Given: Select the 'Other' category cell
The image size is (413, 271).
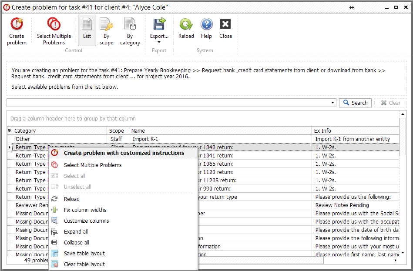Looking at the screenshot, I should (x=60, y=139).
